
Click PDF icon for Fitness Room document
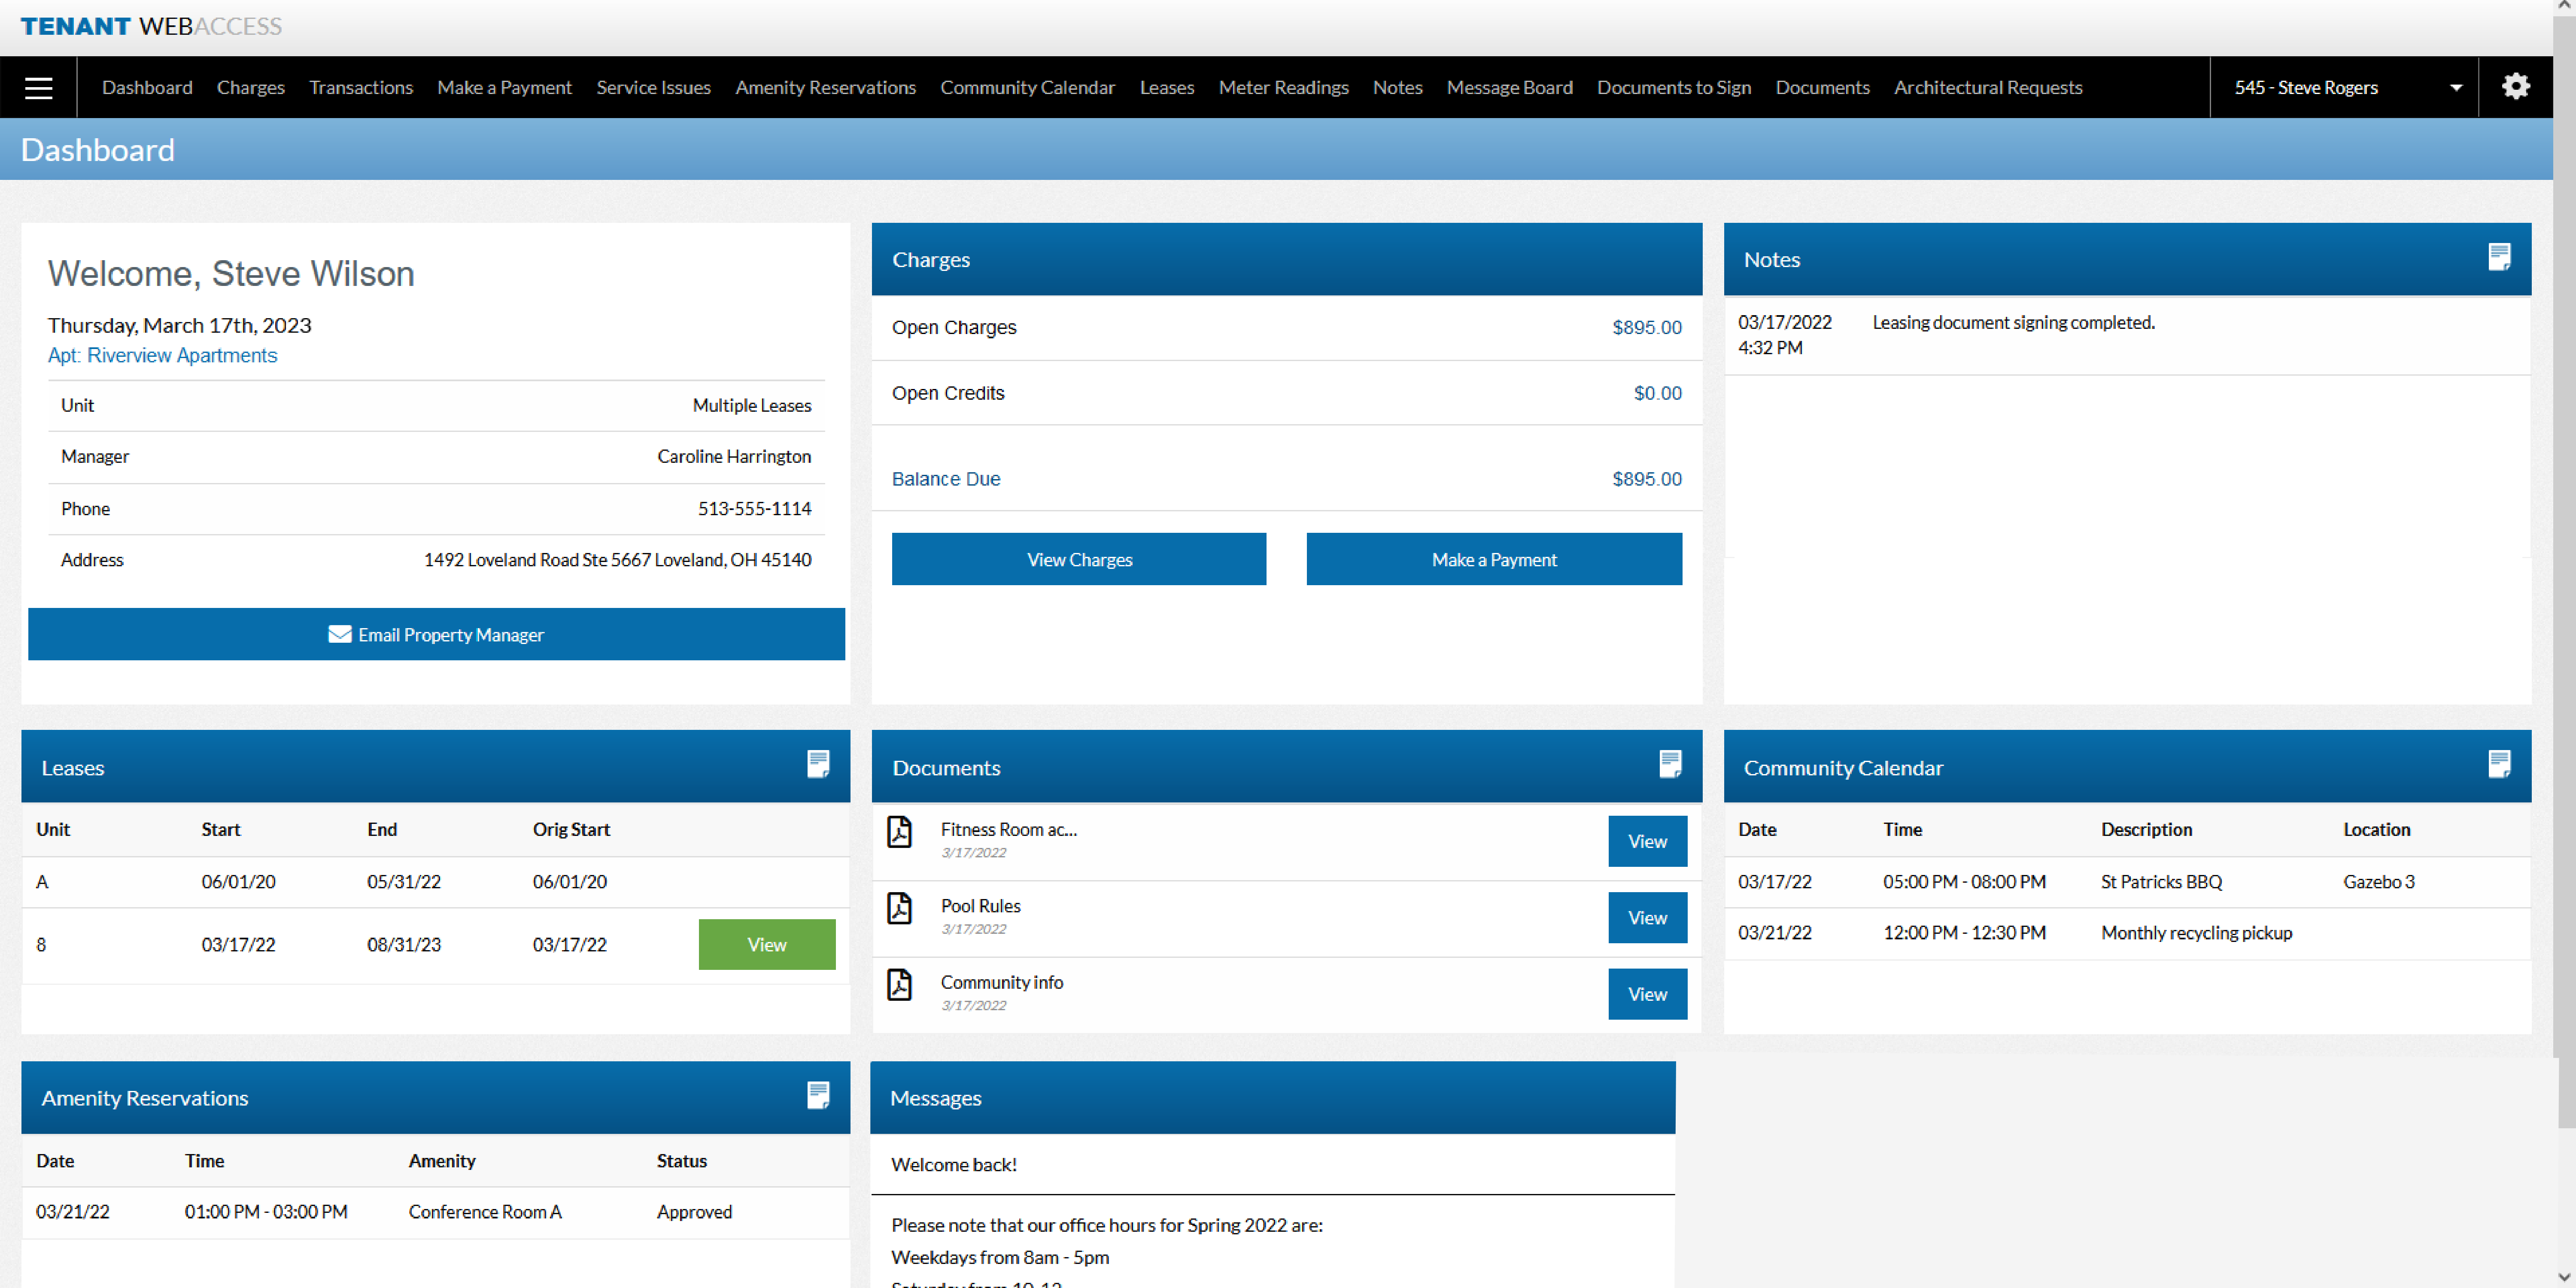pyautogui.click(x=900, y=832)
